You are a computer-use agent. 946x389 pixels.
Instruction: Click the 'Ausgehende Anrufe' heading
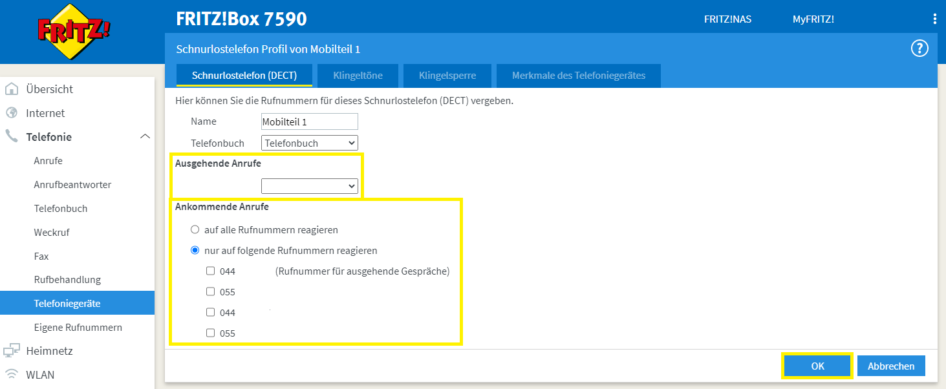tap(218, 163)
